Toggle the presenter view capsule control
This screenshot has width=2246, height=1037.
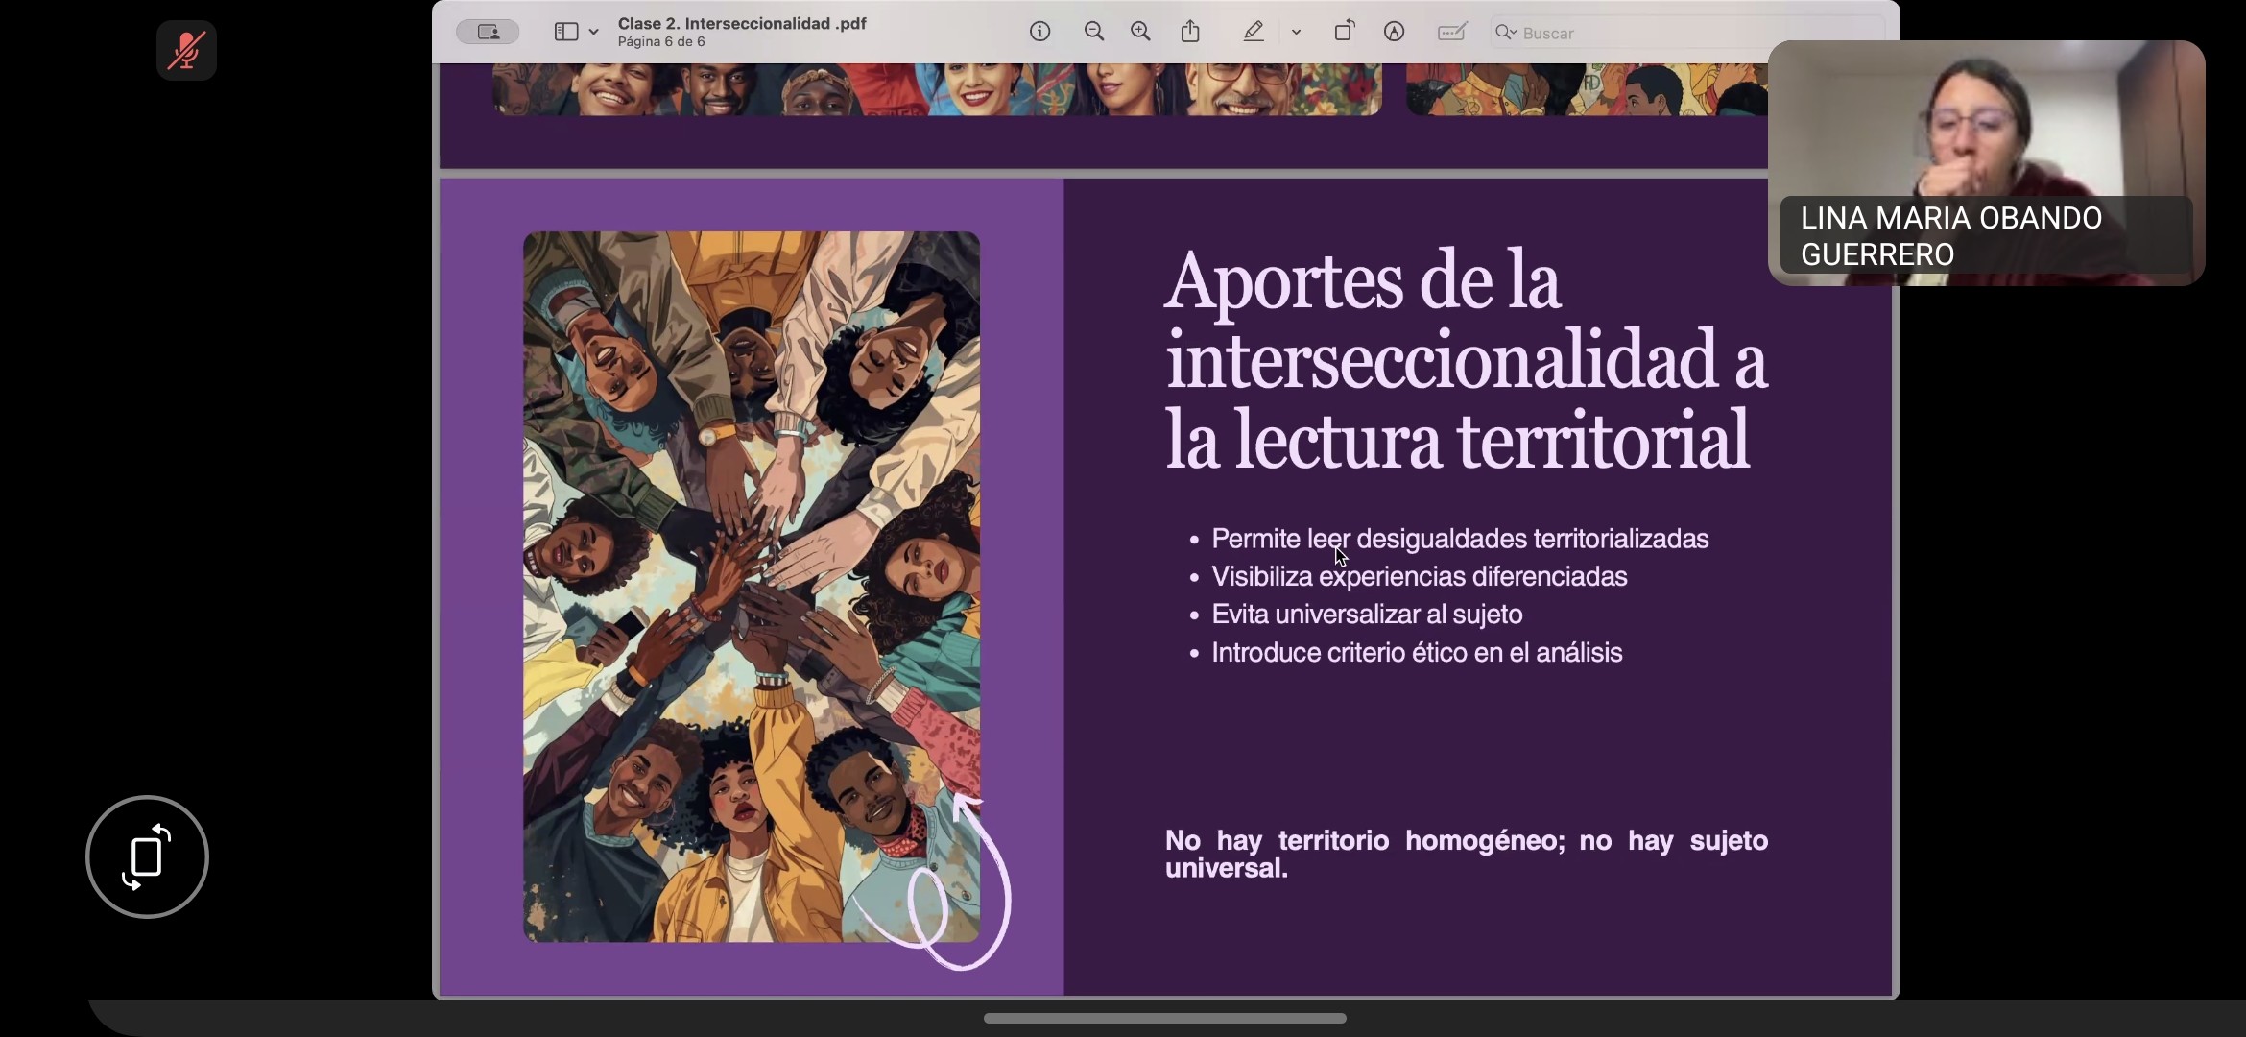click(487, 31)
